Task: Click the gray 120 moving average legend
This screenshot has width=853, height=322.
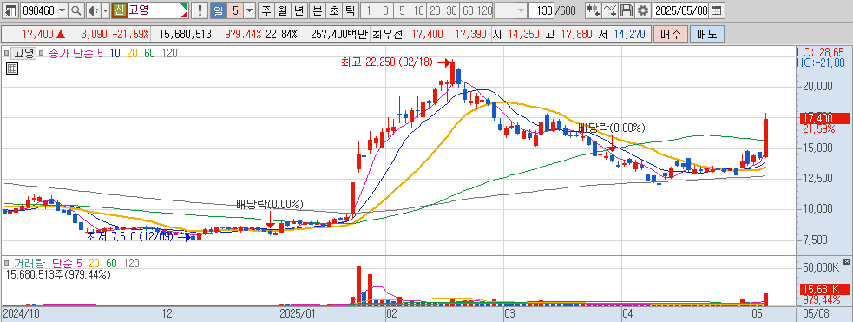Action: coord(170,53)
